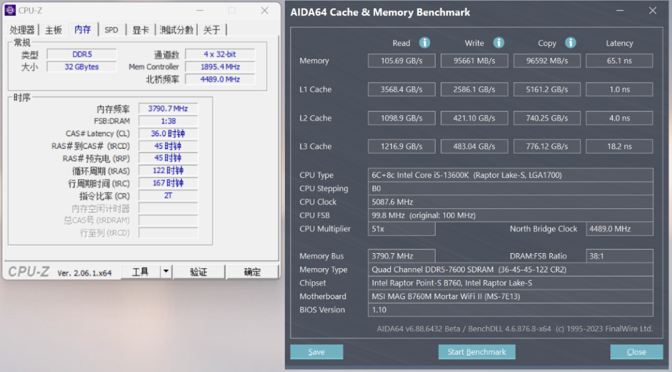Click 内存频率 value 3790.7 MHz in CPU-Z

tap(168, 109)
